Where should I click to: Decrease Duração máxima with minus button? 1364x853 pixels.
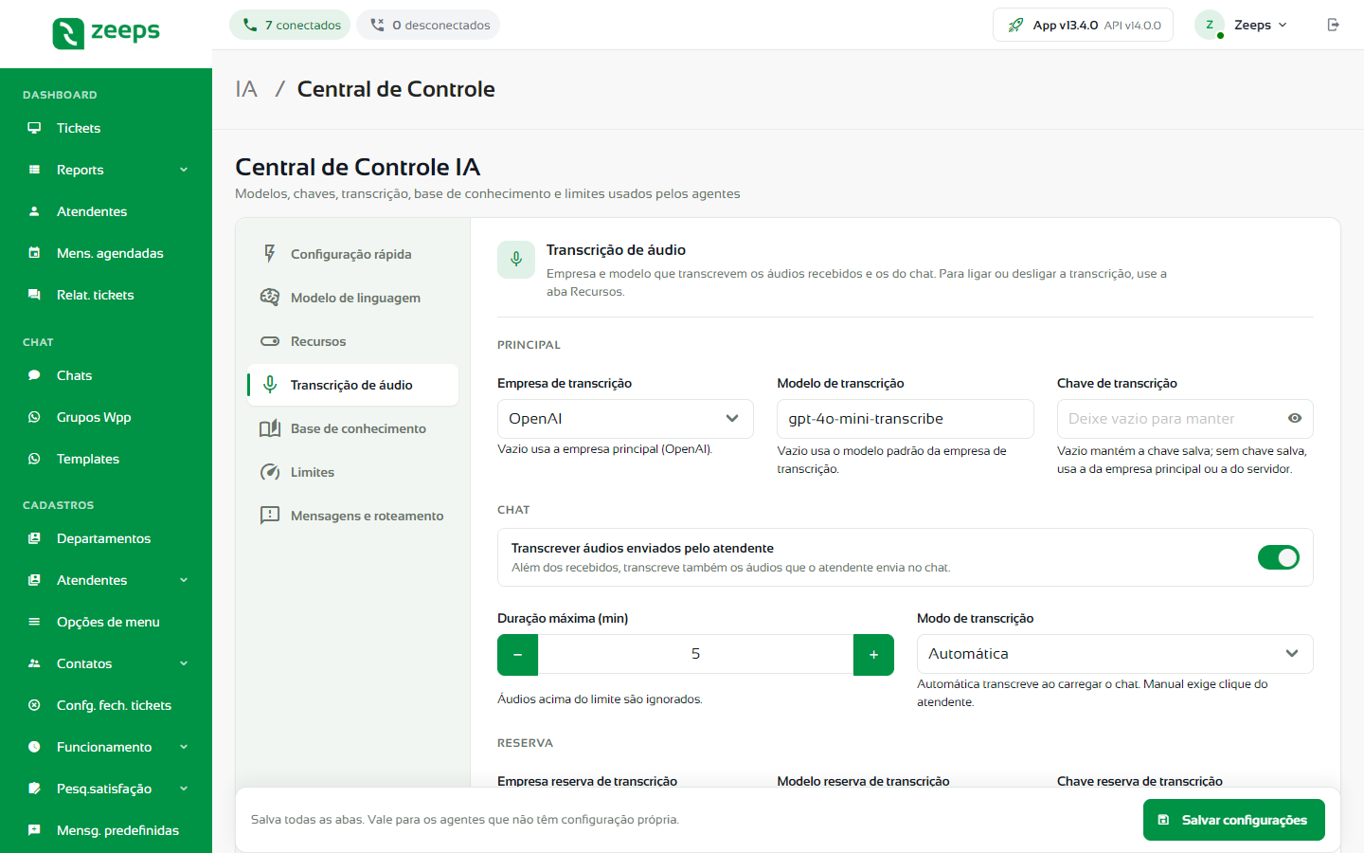pyautogui.click(x=517, y=655)
